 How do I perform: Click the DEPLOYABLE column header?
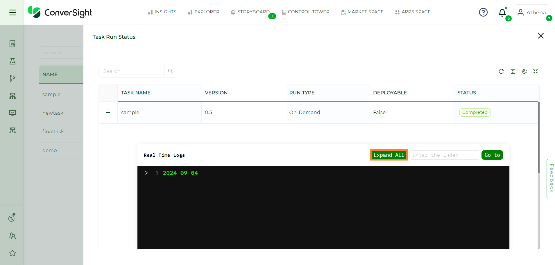click(412, 93)
